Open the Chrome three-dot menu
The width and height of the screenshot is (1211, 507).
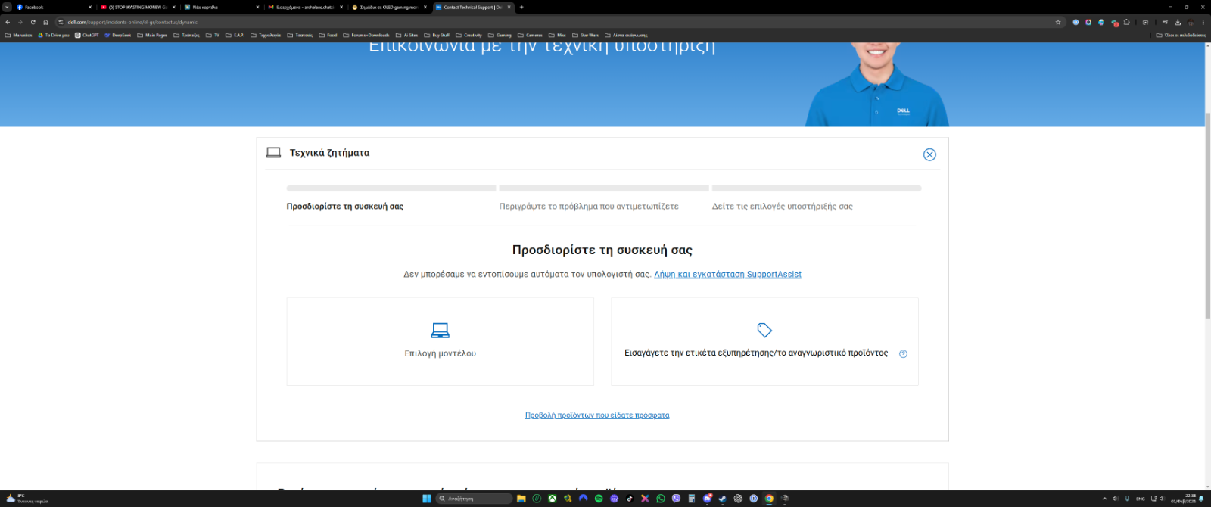(x=1203, y=22)
